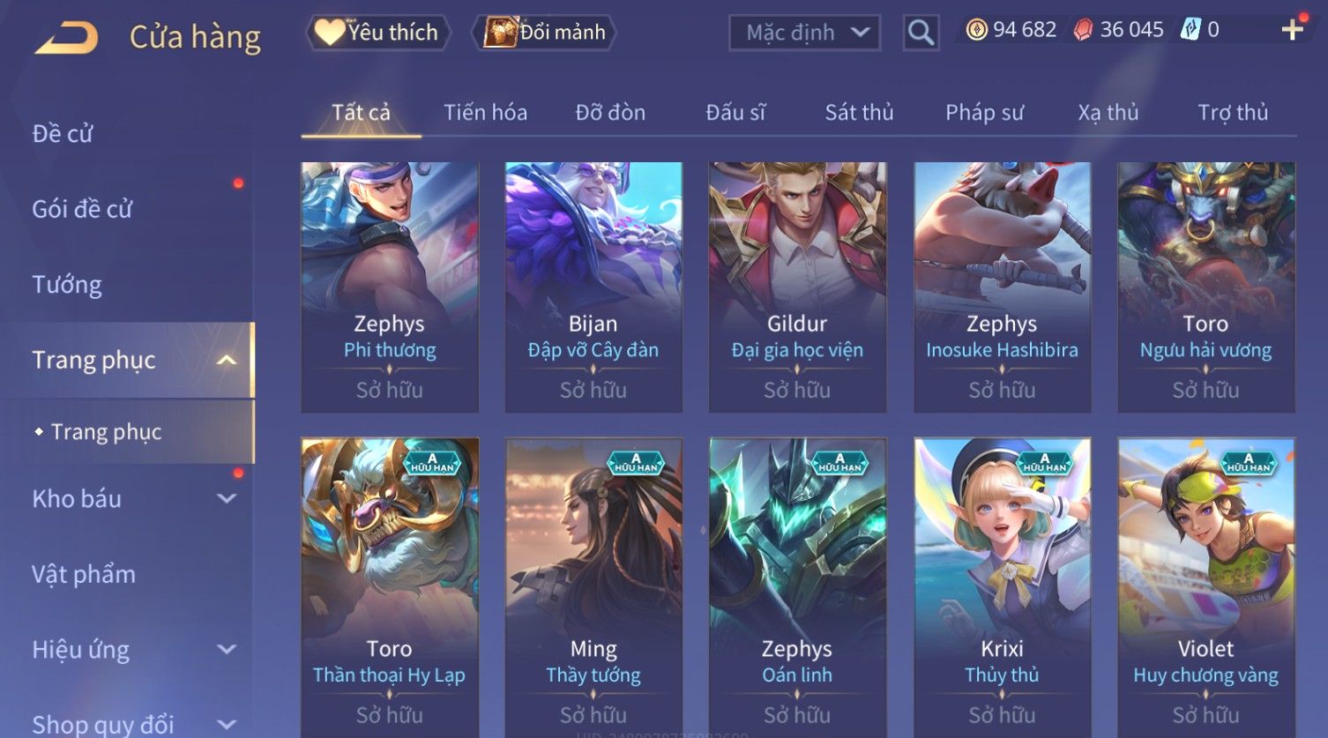
Task: Open Gói đề cử sidebar entry
Action: (x=82, y=210)
